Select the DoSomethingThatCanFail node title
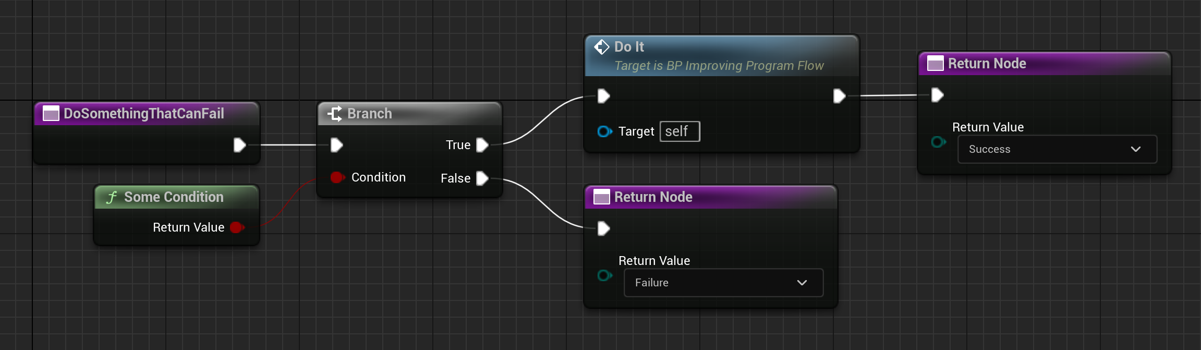1201x350 pixels. 144,114
